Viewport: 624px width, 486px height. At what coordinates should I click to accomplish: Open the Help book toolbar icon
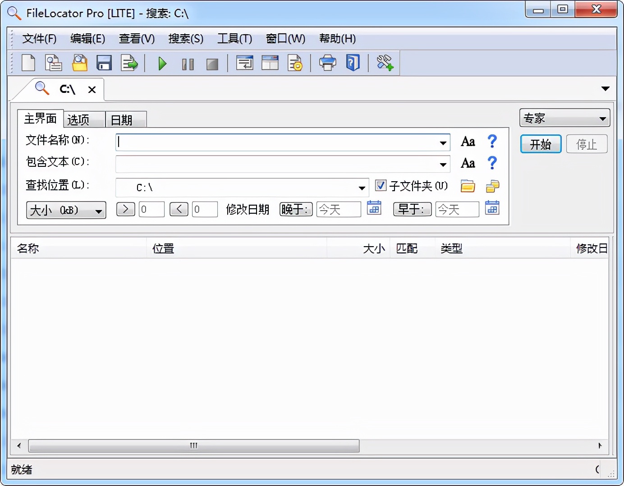coord(353,63)
